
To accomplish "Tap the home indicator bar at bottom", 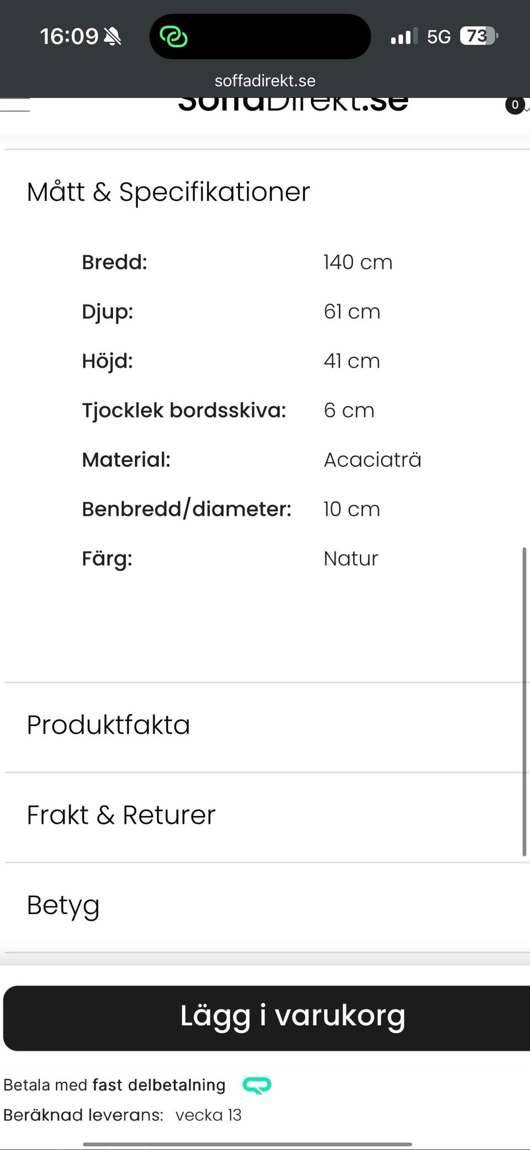I will (247, 1143).
